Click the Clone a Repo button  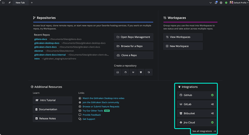pos(133,55)
